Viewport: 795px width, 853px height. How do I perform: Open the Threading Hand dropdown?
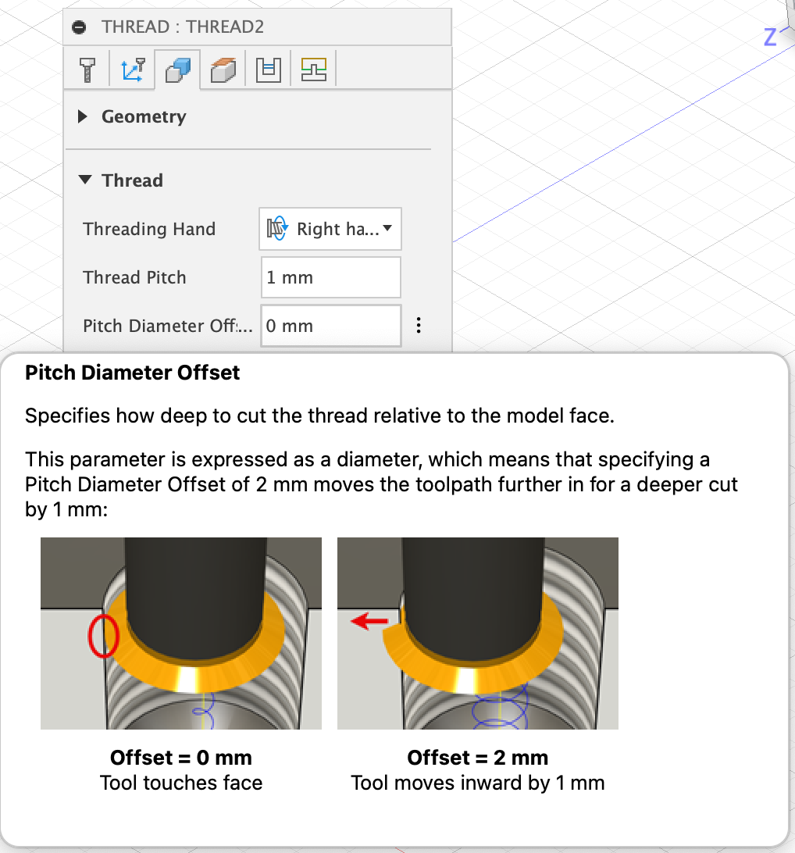330,228
